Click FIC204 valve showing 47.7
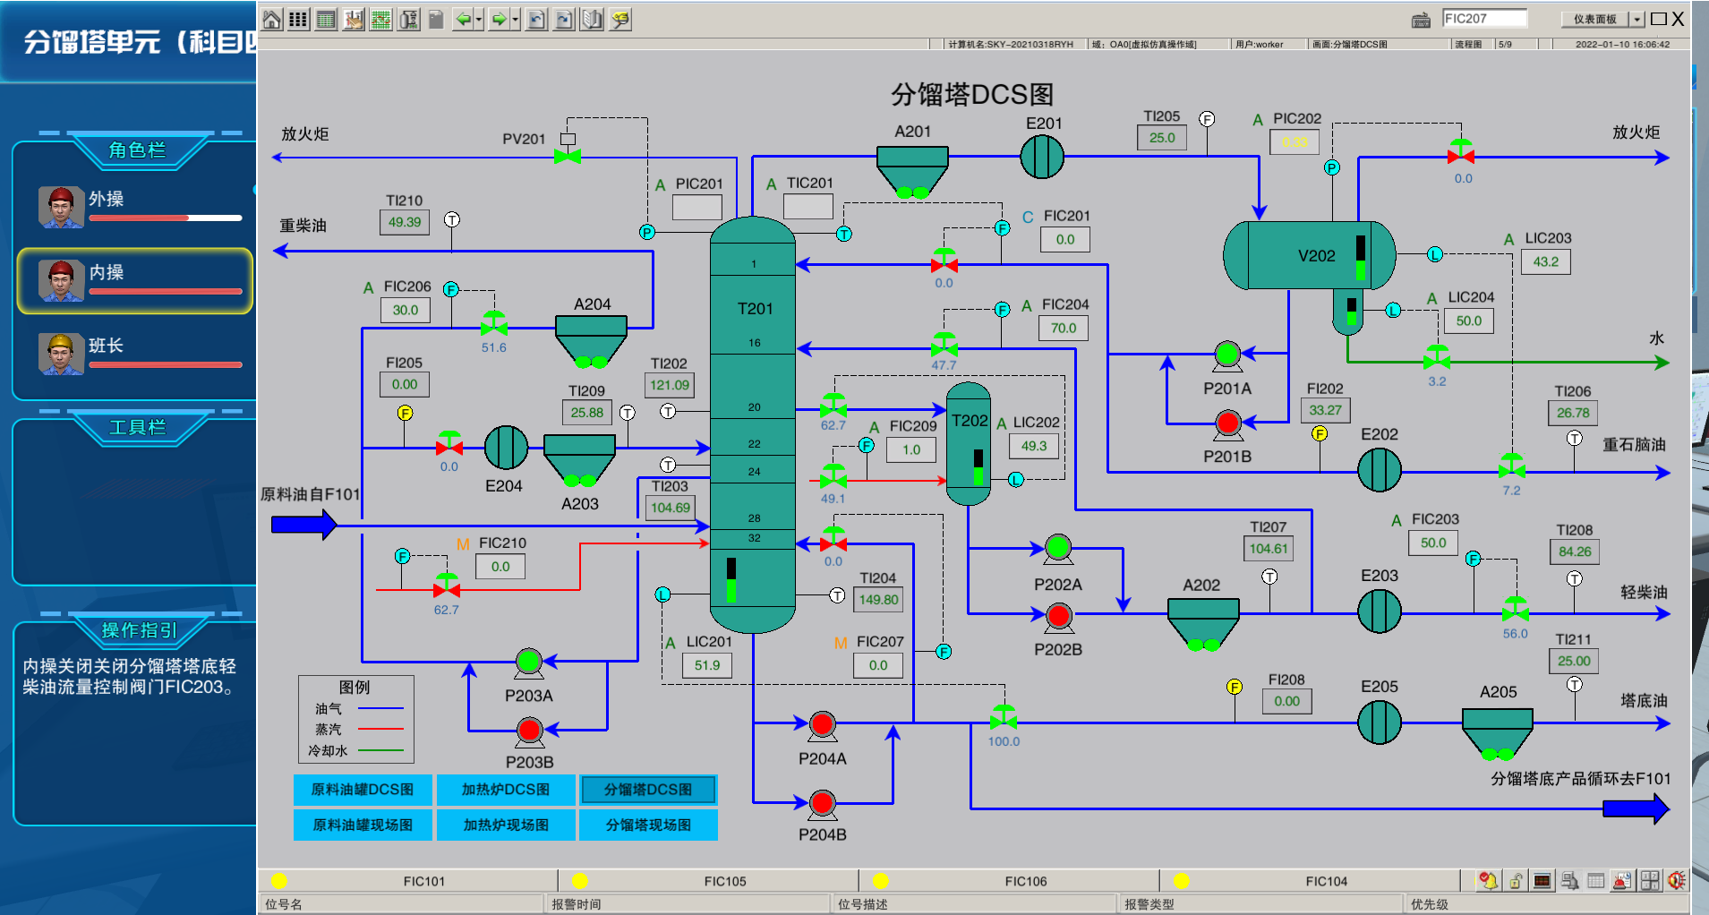The width and height of the screenshot is (1709, 915). coord(944,344)
